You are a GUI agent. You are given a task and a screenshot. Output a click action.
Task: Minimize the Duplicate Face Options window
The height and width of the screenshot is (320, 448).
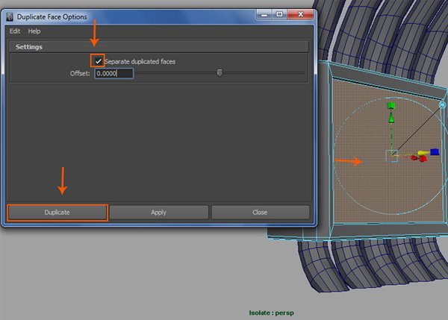[x=264, y=14]
